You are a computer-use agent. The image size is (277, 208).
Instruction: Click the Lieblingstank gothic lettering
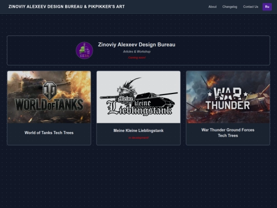point(140,108)
